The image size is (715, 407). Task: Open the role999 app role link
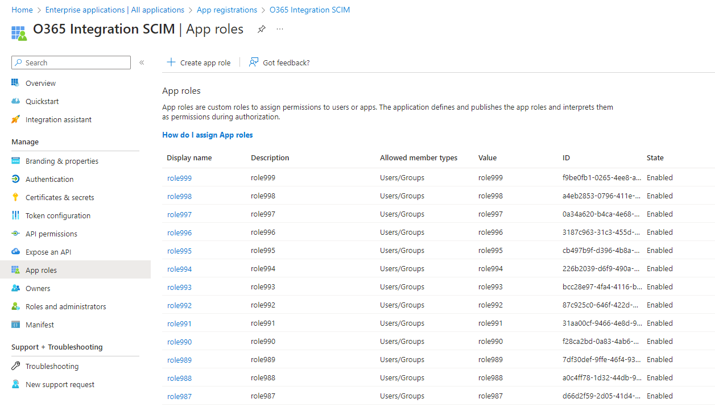point(179,178)
